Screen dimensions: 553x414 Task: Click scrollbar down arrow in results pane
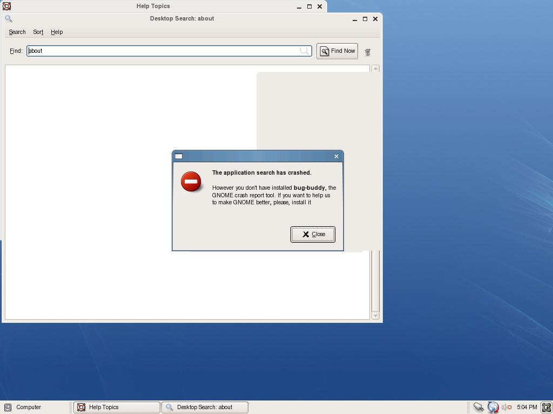tap(376, 316)
